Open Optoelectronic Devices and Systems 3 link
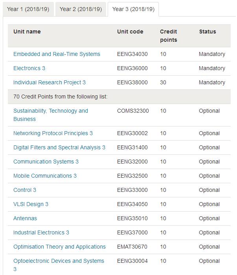The height and width of the screenshot is (275, 237). pyautogui.click(x=59, y=265)
